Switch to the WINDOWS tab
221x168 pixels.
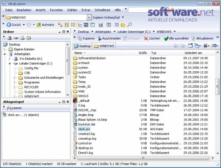tap(104, 46)
